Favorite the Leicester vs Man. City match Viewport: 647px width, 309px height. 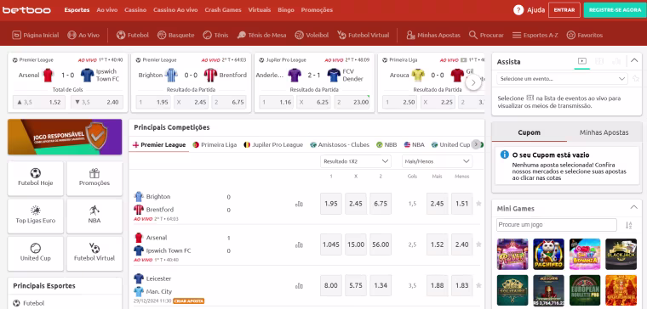pos(478,285)
